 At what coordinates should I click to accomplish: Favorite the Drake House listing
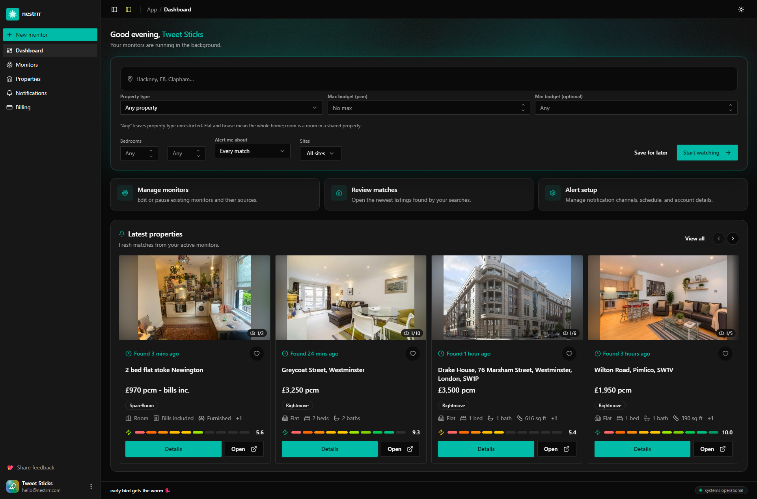point(569,354)
